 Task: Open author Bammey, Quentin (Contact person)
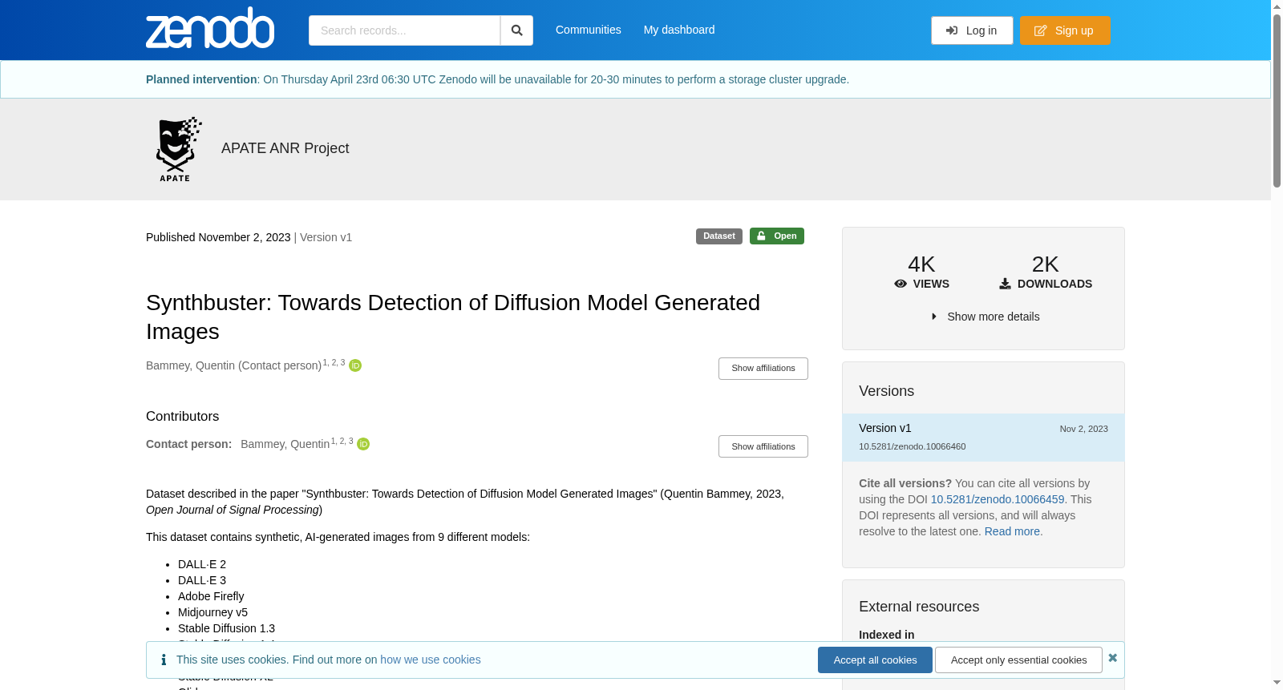pyautogui.click(x=233, y=365)
